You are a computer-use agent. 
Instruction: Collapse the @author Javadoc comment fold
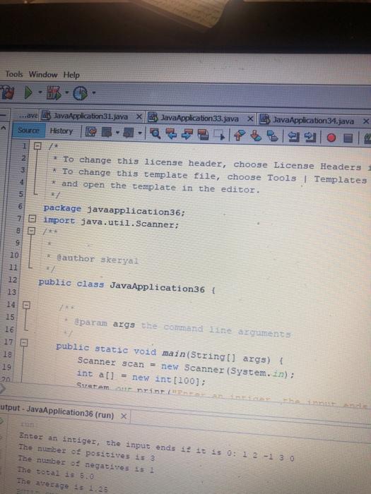click(x=31, y=231)
